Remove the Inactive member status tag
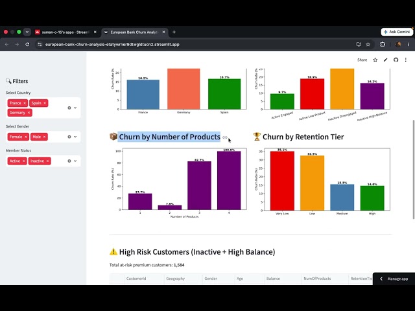Image resolution: width=415 pixels, height=311 pixels. tap(47, 161)
